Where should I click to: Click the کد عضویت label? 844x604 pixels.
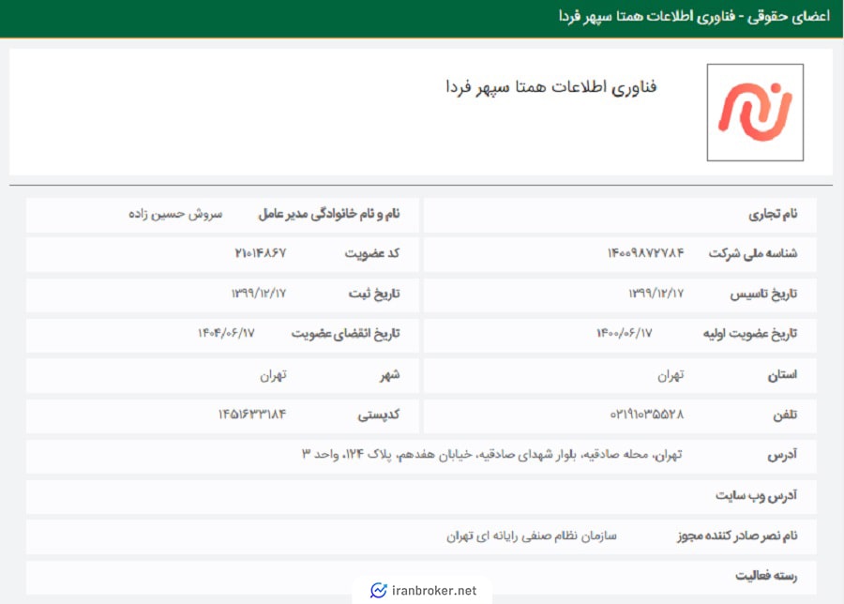pyautogui.click(x=372, y=253)
